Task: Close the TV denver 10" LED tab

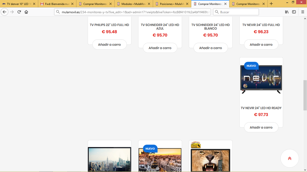Action: [34, 4]
